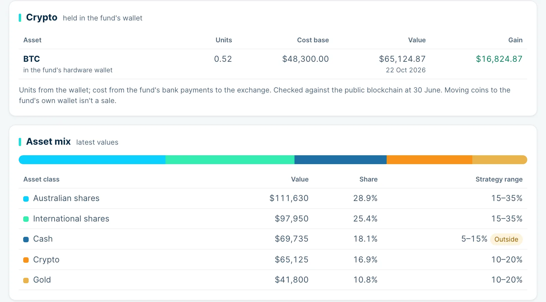Click the cost base $48,300.00
The width and height of the screenshot is (546, 302).
305,59
